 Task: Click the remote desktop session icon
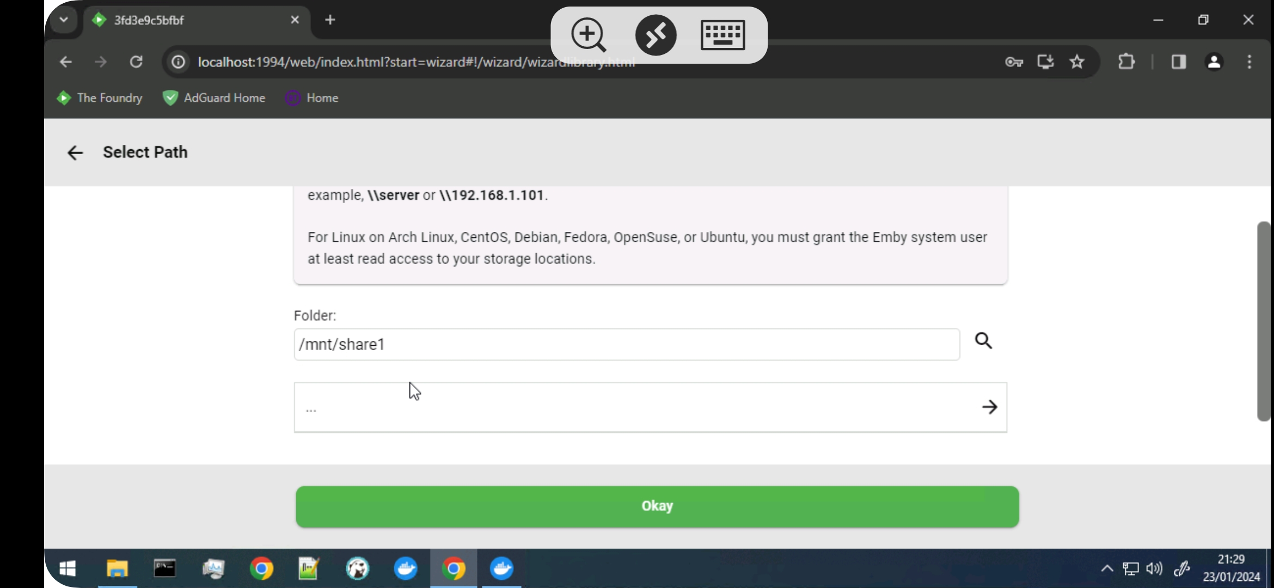[656, 35]
